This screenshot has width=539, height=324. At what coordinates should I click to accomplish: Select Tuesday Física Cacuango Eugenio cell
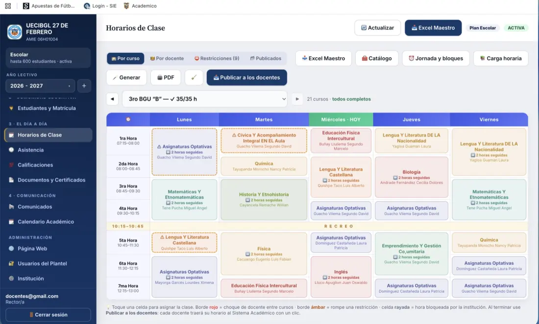tap(264, 254)
